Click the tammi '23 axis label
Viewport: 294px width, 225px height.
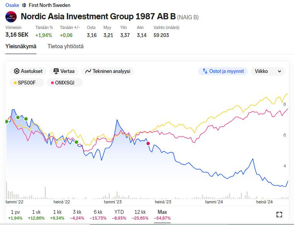pos(113,202)
